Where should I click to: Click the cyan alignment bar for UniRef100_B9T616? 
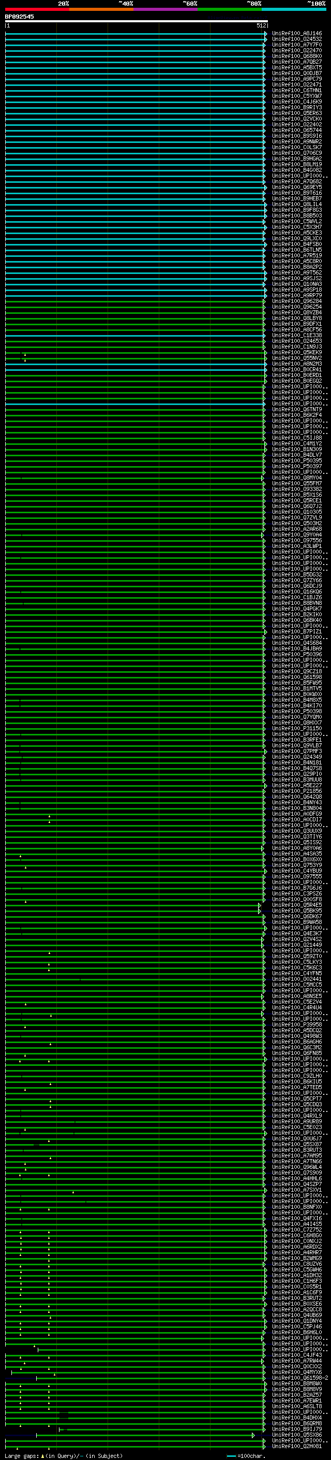click(134, 193)
